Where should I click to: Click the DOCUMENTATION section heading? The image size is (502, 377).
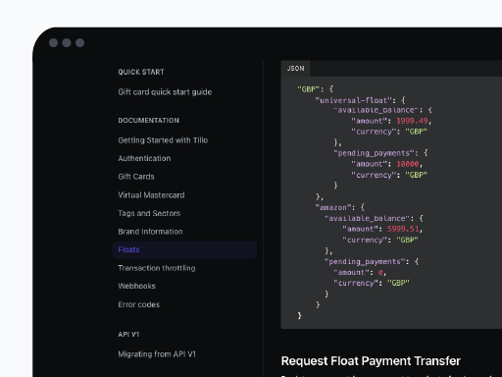(148, 121)
